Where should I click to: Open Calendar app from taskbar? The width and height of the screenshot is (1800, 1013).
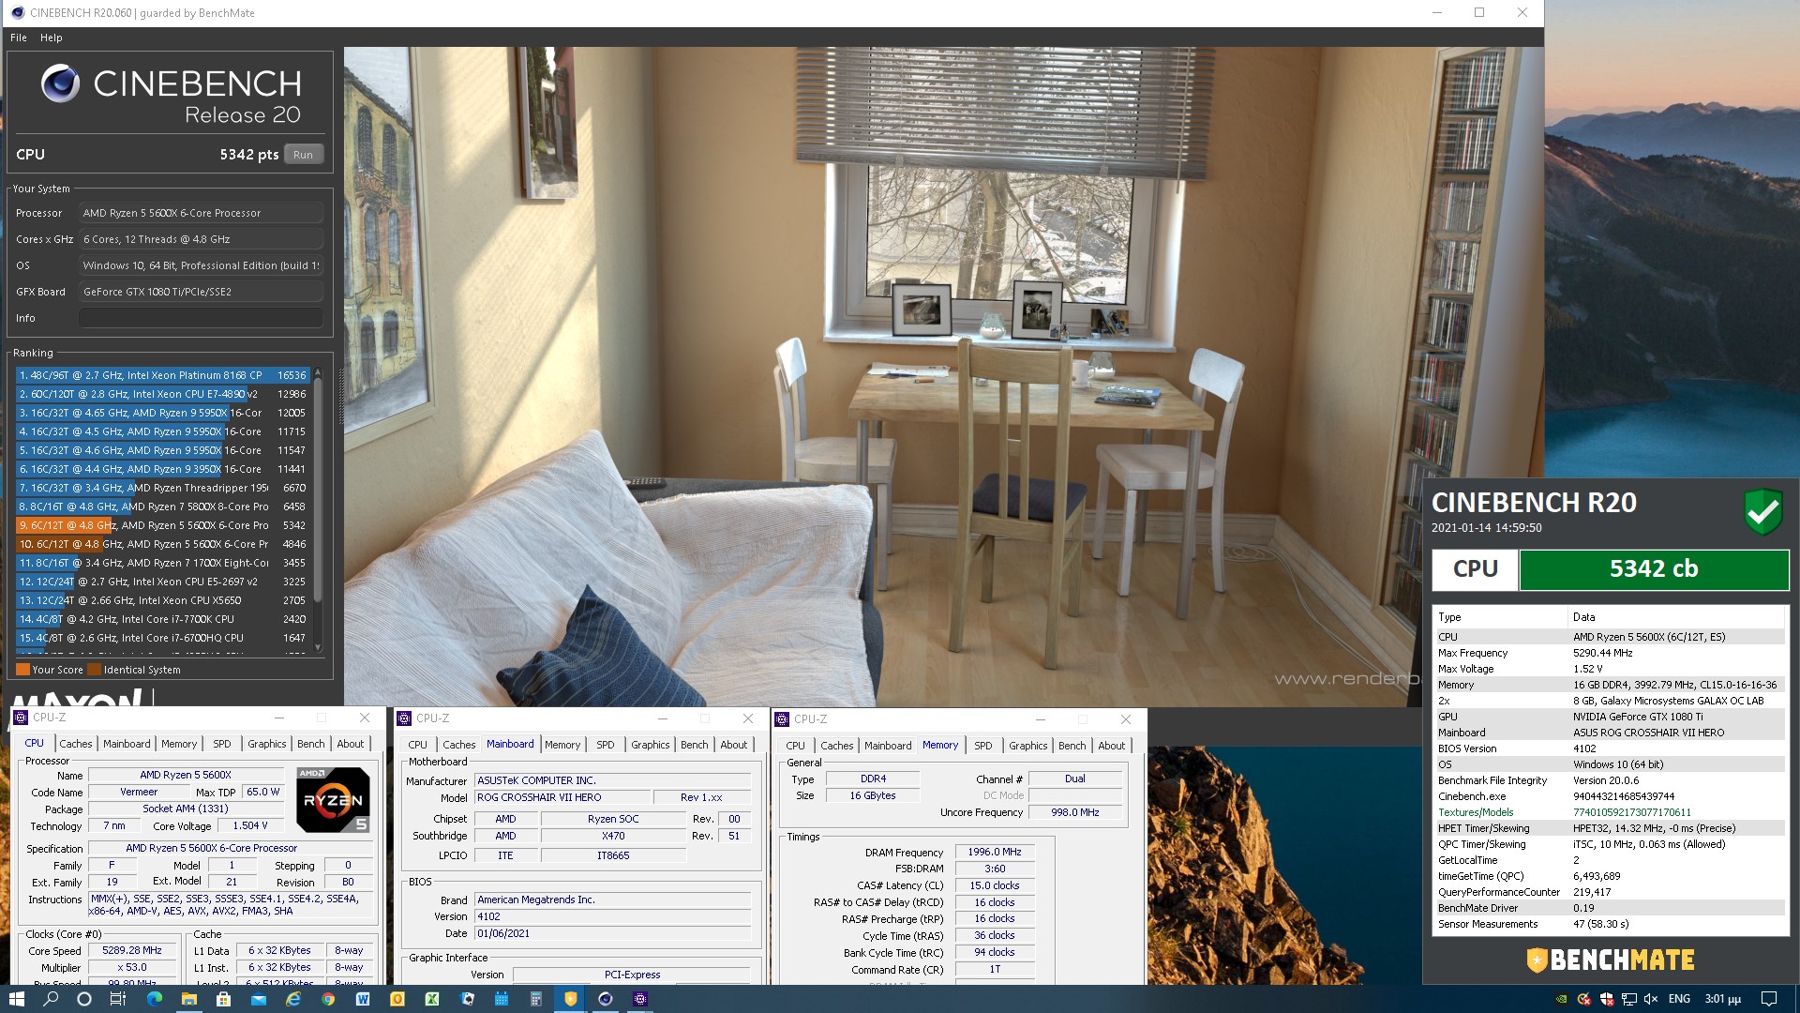(x=502, y=999)
